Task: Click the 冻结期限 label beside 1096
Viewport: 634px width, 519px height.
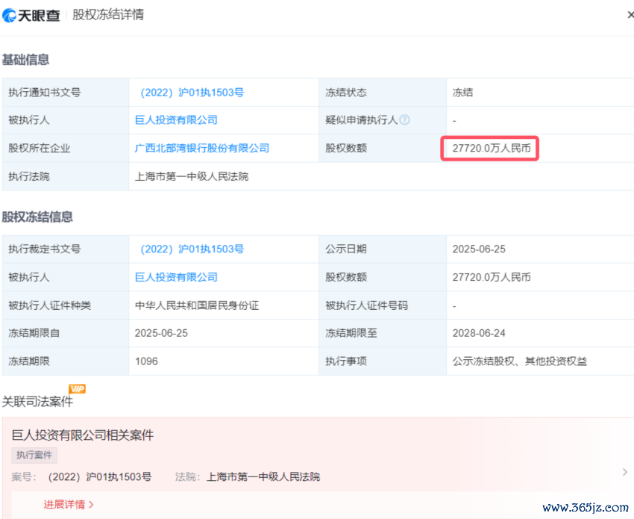Action: pos(29,361)
